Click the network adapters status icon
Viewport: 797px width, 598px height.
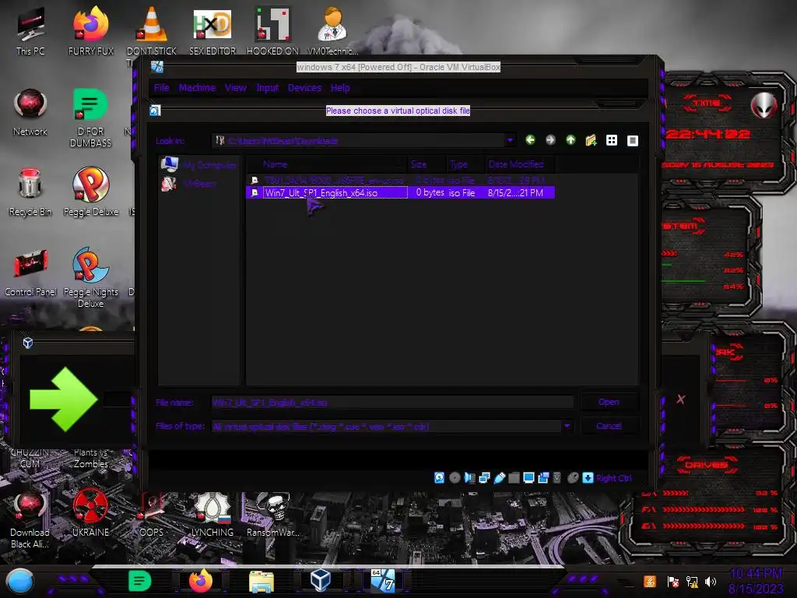484,477
